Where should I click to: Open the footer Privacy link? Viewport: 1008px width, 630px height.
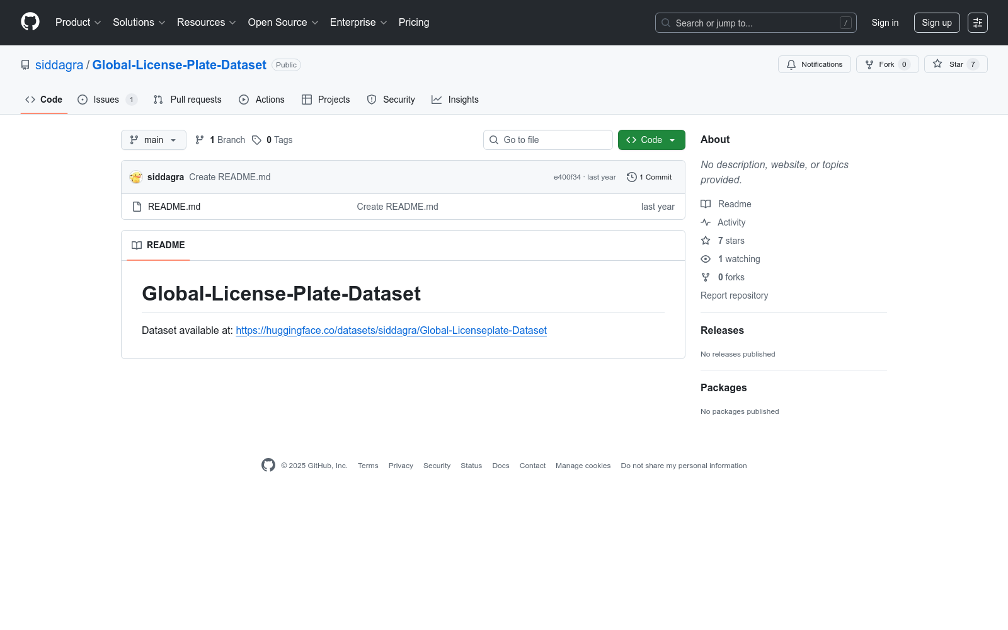tap(401, 466)
